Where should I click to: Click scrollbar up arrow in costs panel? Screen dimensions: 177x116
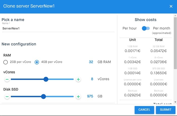175,15
